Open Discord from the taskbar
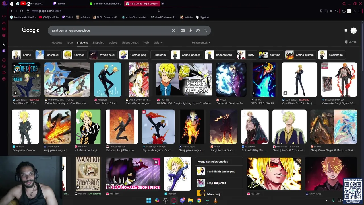The height and width of the screenshot is (205, 364). (182, 200)
